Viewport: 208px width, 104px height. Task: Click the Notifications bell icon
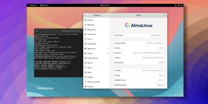pyautogui.click(x=85, y=34)
